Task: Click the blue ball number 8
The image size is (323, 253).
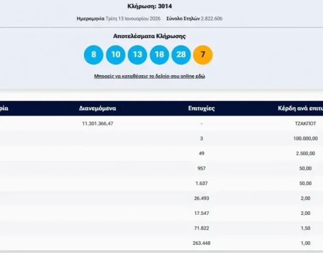Action: pos(94,55)
